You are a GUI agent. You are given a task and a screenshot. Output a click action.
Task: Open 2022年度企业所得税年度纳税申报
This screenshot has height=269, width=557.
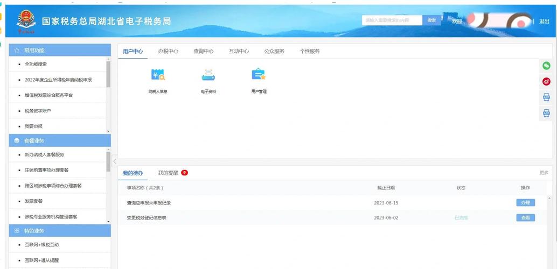(x=58, y=80)
